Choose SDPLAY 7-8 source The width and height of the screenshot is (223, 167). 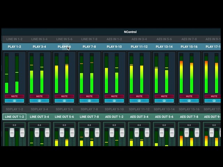pyautogui.click(x=89, y=109)
